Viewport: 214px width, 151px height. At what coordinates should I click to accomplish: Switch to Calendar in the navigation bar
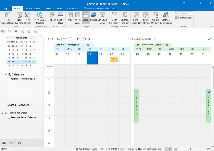12,143
